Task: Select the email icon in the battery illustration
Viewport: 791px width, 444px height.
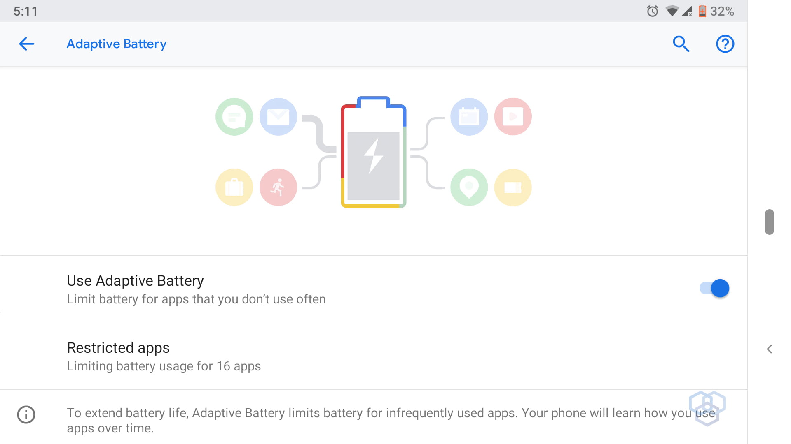Action: tap(278, 117)
